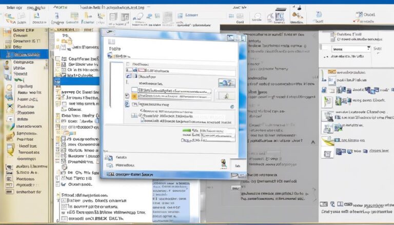
Task: Tick the empty checkbox at the top of the dialog list
Action: point(128,65)
